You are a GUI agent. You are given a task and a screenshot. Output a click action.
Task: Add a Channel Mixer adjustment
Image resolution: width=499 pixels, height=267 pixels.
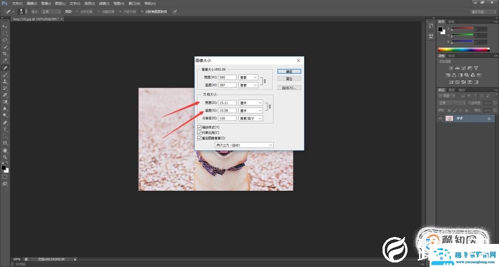click(473, 75)
